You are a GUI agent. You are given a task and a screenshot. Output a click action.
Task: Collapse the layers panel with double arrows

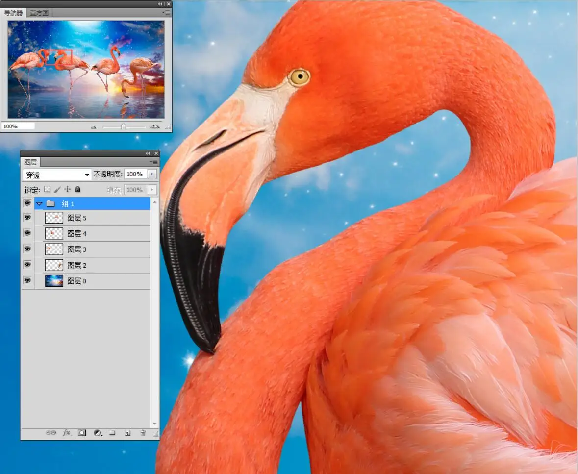click(148, 153)
